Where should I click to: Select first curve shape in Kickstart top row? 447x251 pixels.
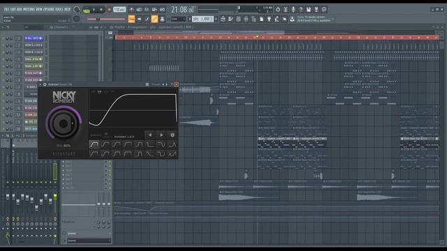click(x=94, y=144)
